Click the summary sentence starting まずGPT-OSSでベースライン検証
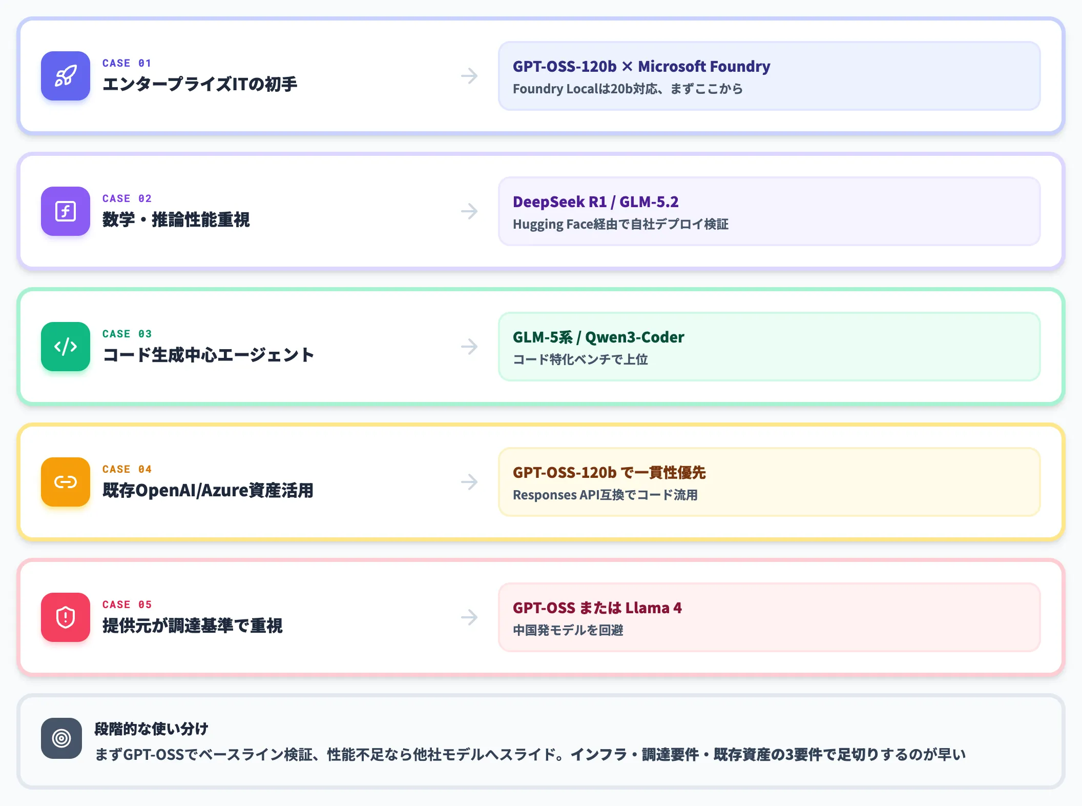 [530, 754]
